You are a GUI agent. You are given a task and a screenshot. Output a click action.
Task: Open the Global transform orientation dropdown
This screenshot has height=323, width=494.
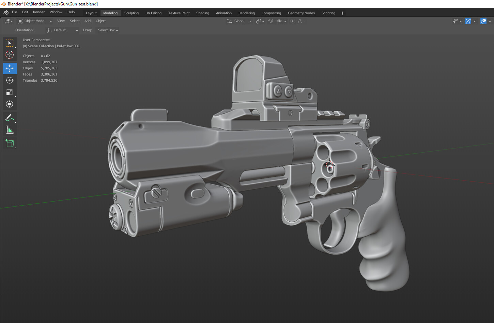coord(239,21)
